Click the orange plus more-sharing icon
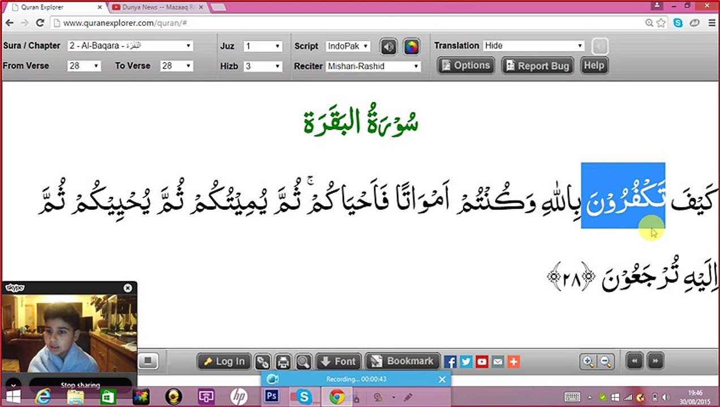The width and height of the screenshot is (720, 407). tap(514, 362)
